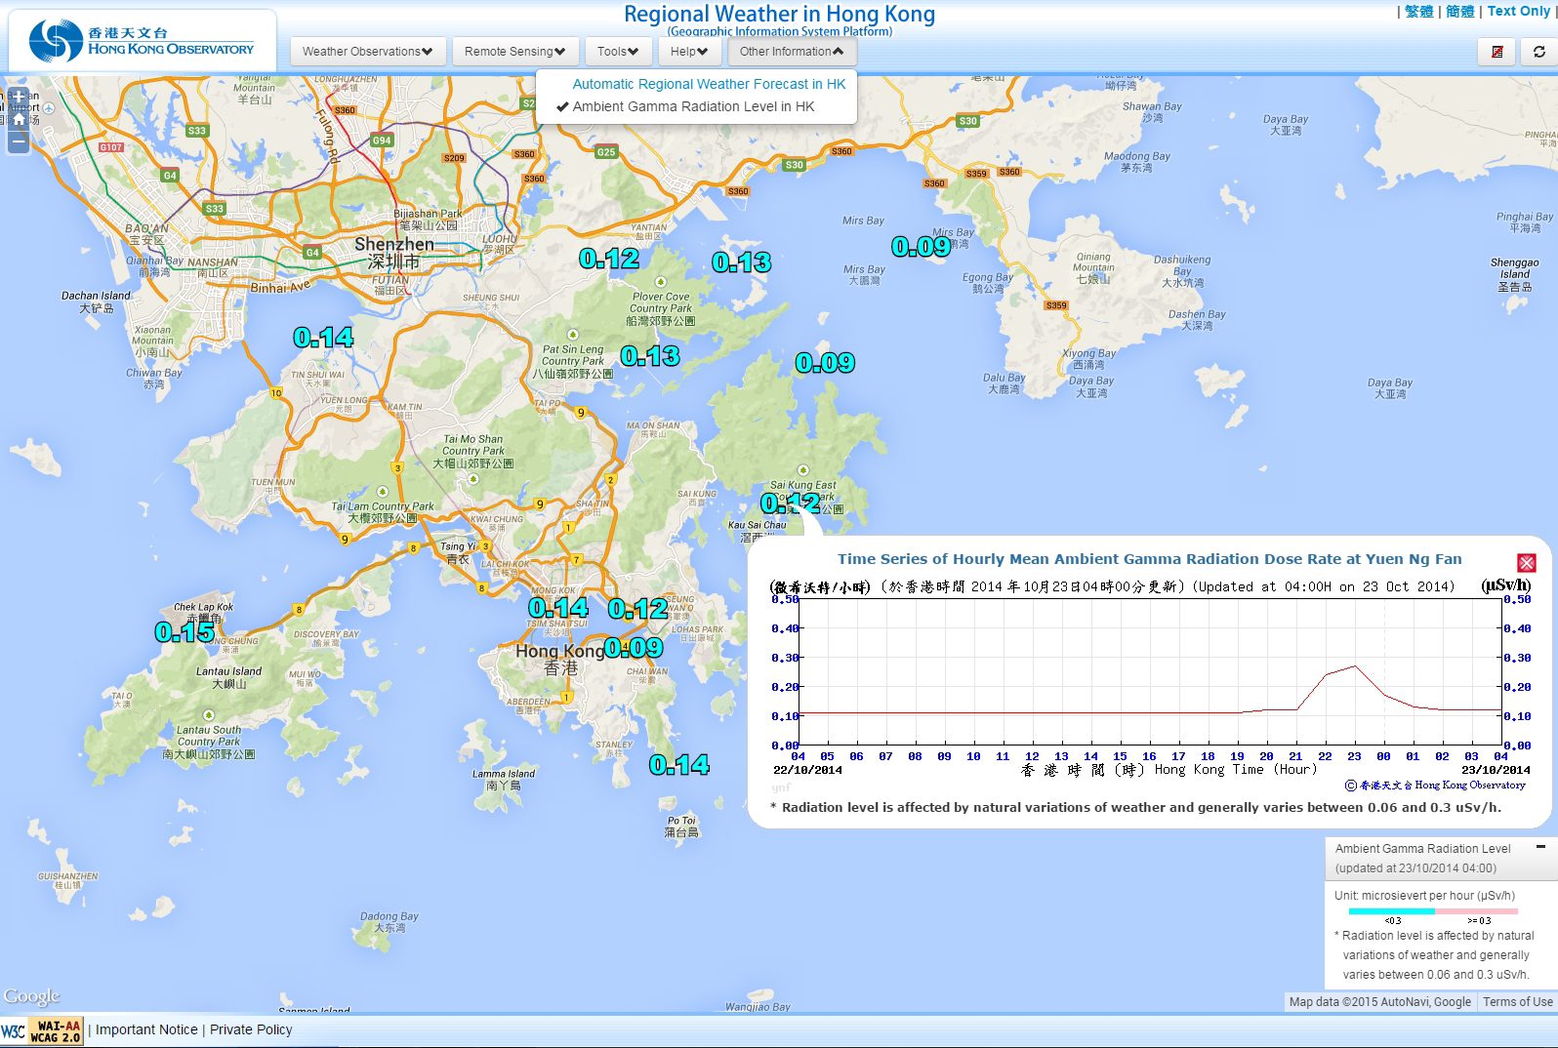Collapse the Other Information dropdown

792,52
